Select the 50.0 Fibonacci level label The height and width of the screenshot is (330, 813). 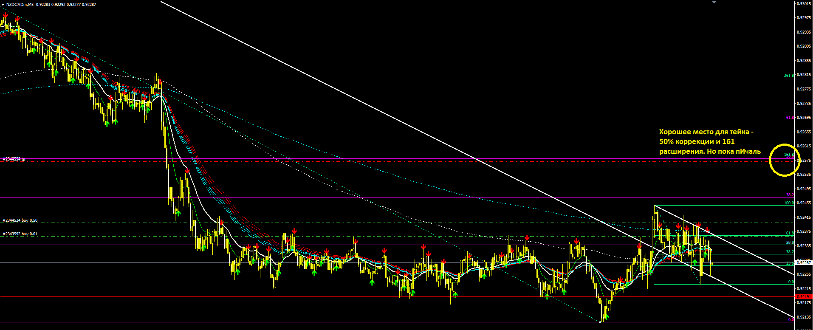coord(790,243)
